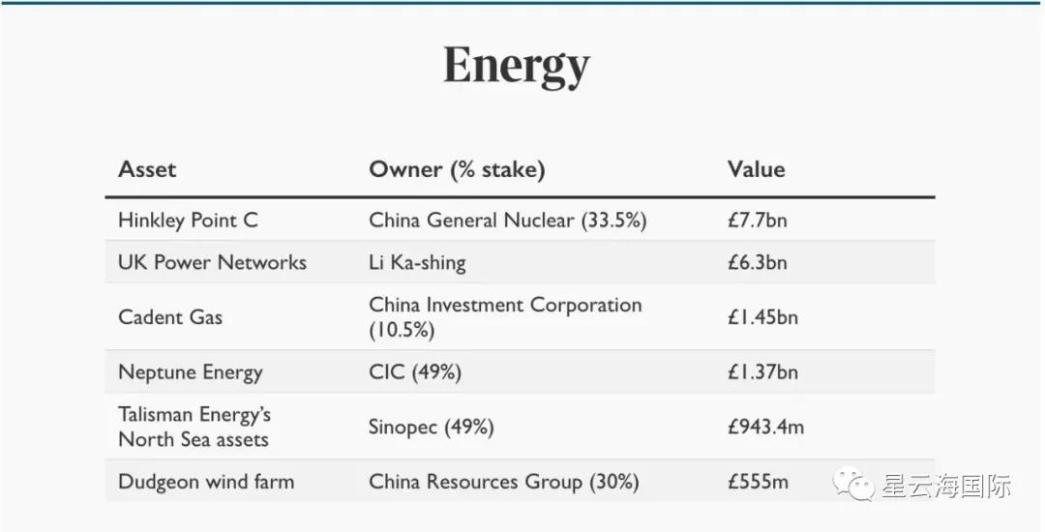The height and width of the screenshot is (532, 1045).
Task: Select Talisman Energy's North Sea assets
Action: coord(194,427)
